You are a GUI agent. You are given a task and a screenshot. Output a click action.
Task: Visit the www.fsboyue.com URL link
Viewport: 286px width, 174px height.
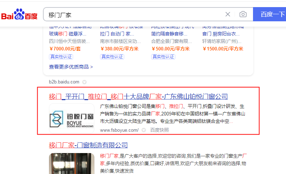(119, 130)
